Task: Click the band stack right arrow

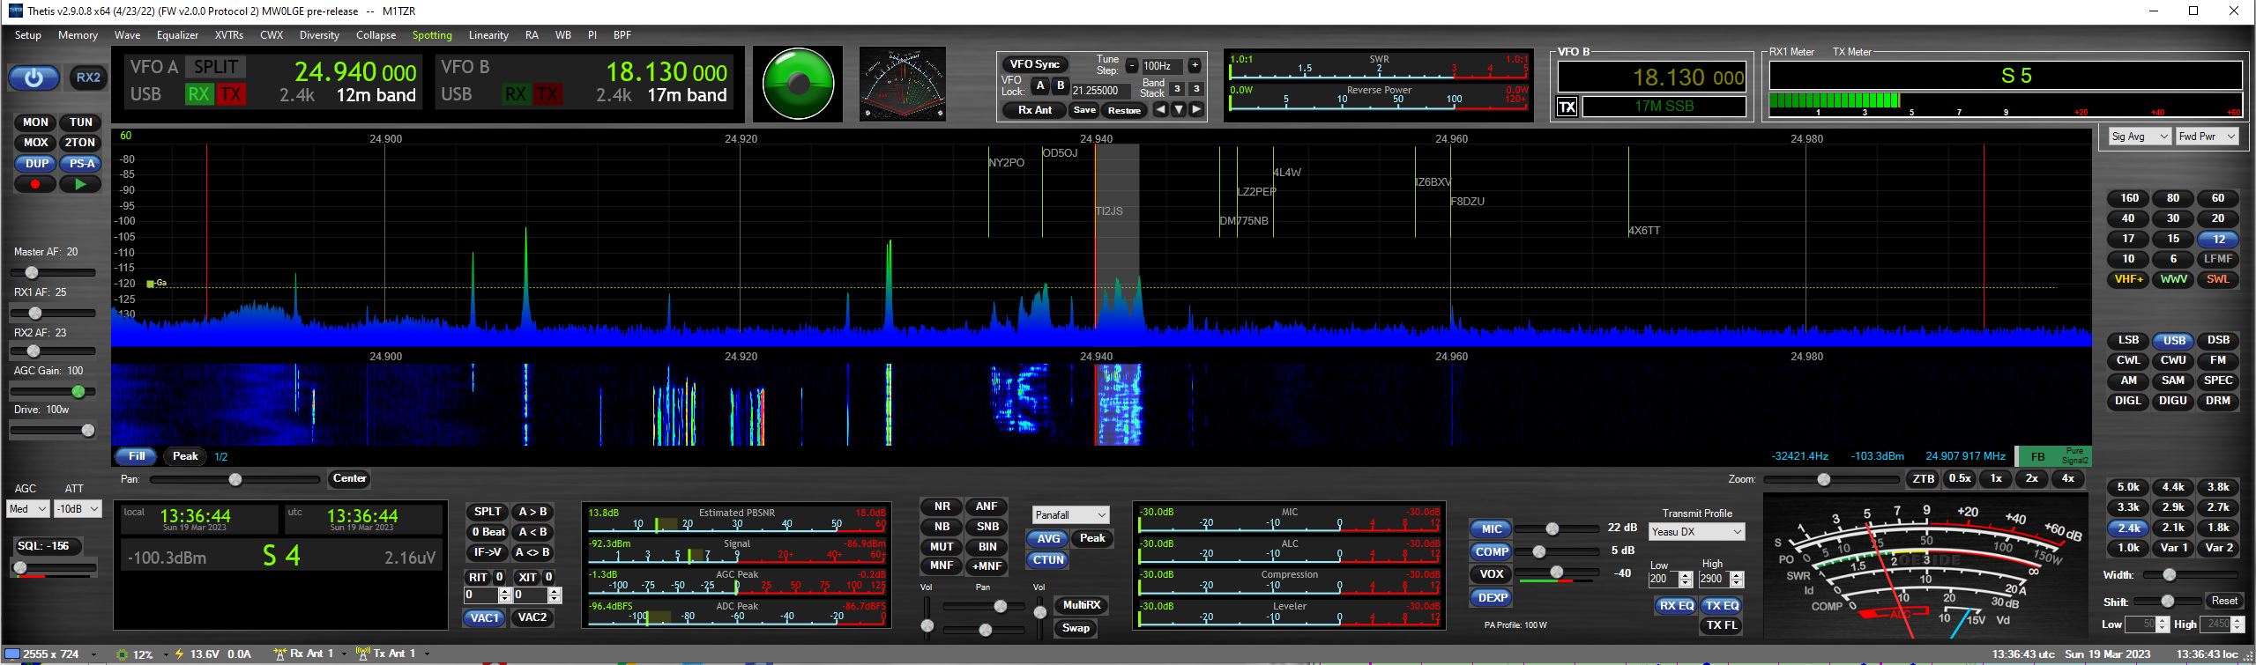Action: click(x=1195, y=109)
